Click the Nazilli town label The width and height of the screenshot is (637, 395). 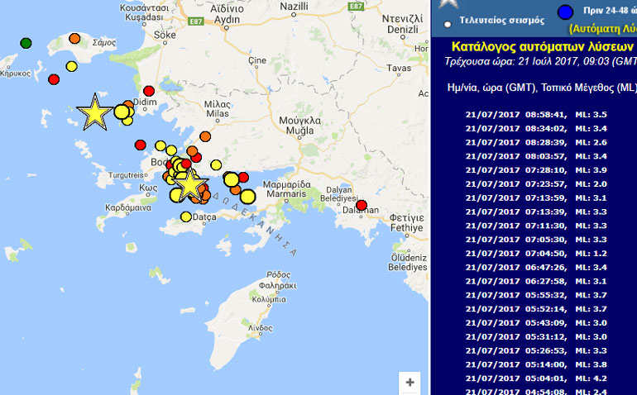coord(295,7)
